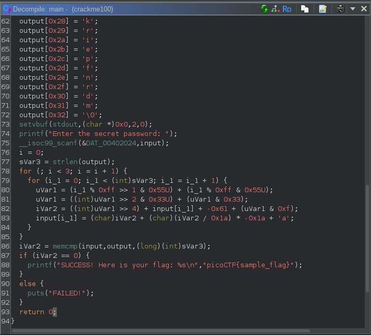
Task: Click the if keyword on line 87
Action: tap(23, 255)
